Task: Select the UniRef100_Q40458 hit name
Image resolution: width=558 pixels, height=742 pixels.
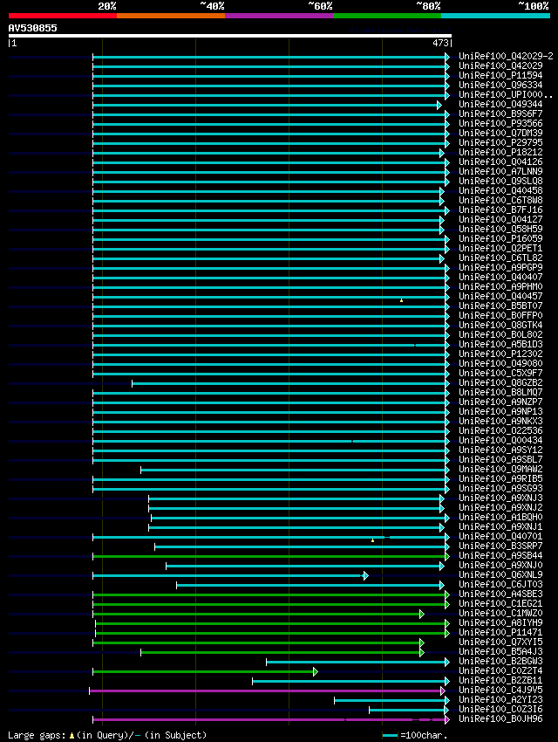Action: pos(500,190)
